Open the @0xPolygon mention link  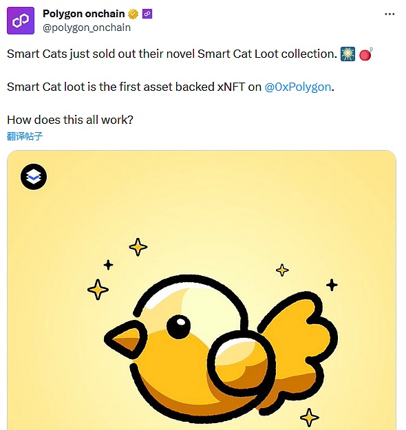click(298, 87)
